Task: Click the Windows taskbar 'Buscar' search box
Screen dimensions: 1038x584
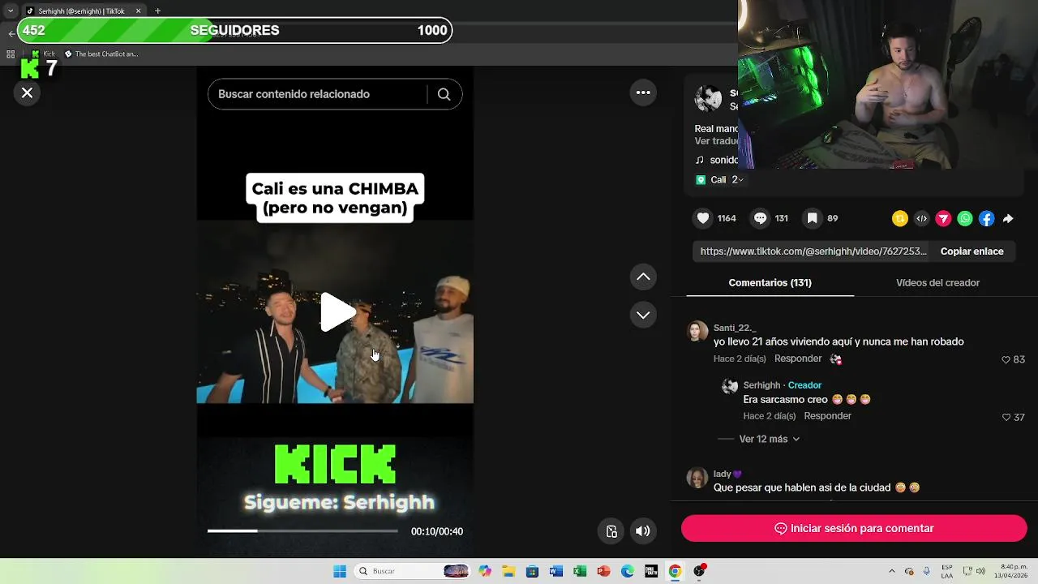Action: coord(413,571)
